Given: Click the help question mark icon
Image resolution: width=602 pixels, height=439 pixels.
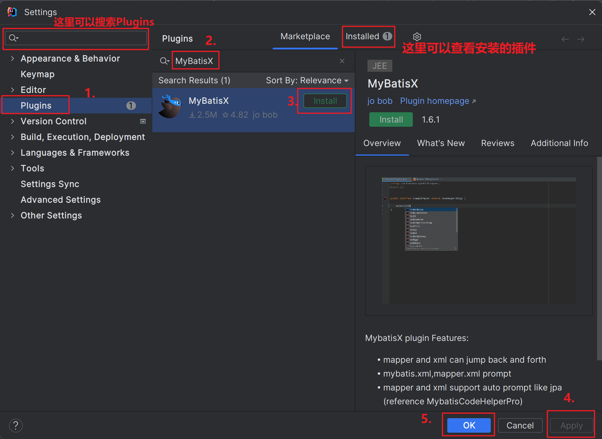Looking at the screenshot, I should pyautogui.click(x=16, y=425).
